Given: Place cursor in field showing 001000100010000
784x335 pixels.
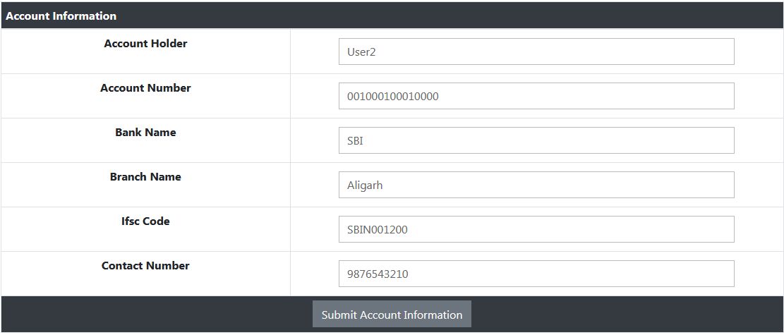Looking at the screenshot, I should pyautogui.click(x=536, y=96).
